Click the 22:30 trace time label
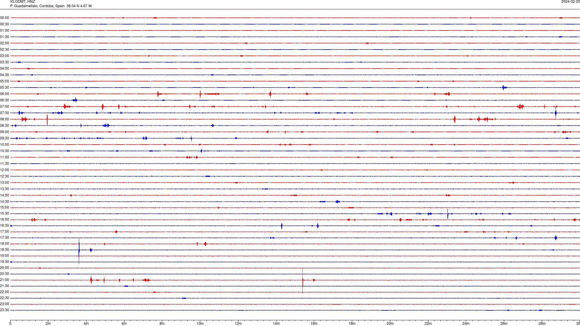Image resolution: width=580 pixels, height=326 pixels. 5,298
